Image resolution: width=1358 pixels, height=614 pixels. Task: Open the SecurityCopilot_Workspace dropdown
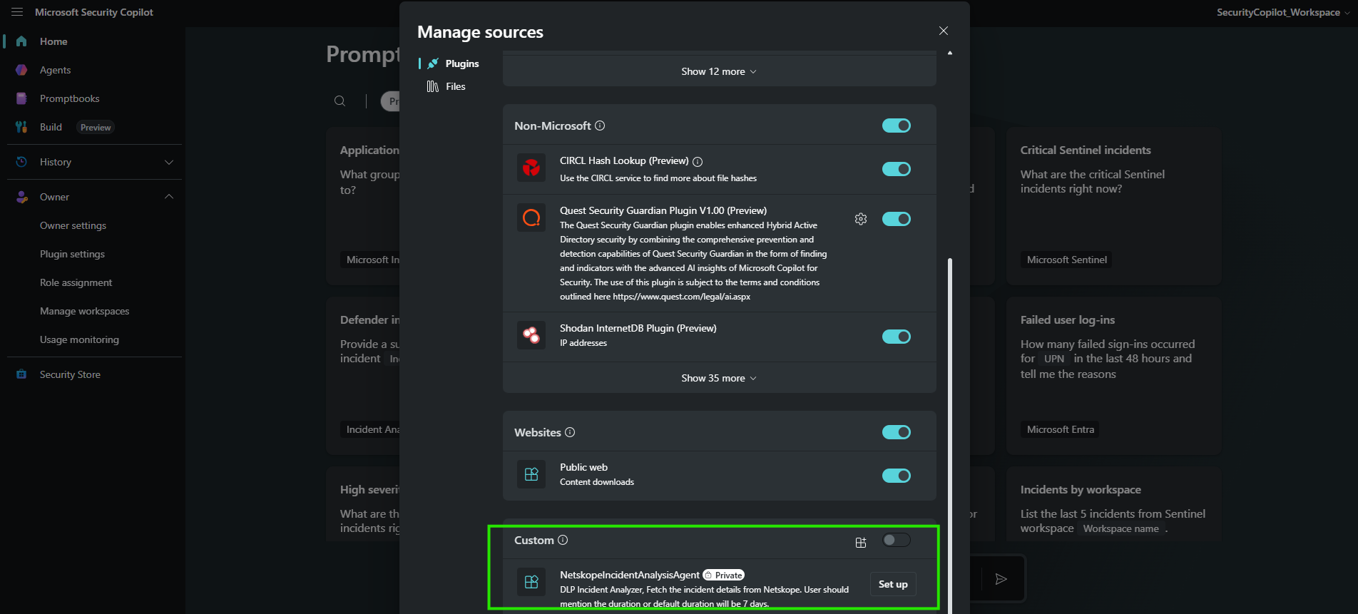(1282, 12)
